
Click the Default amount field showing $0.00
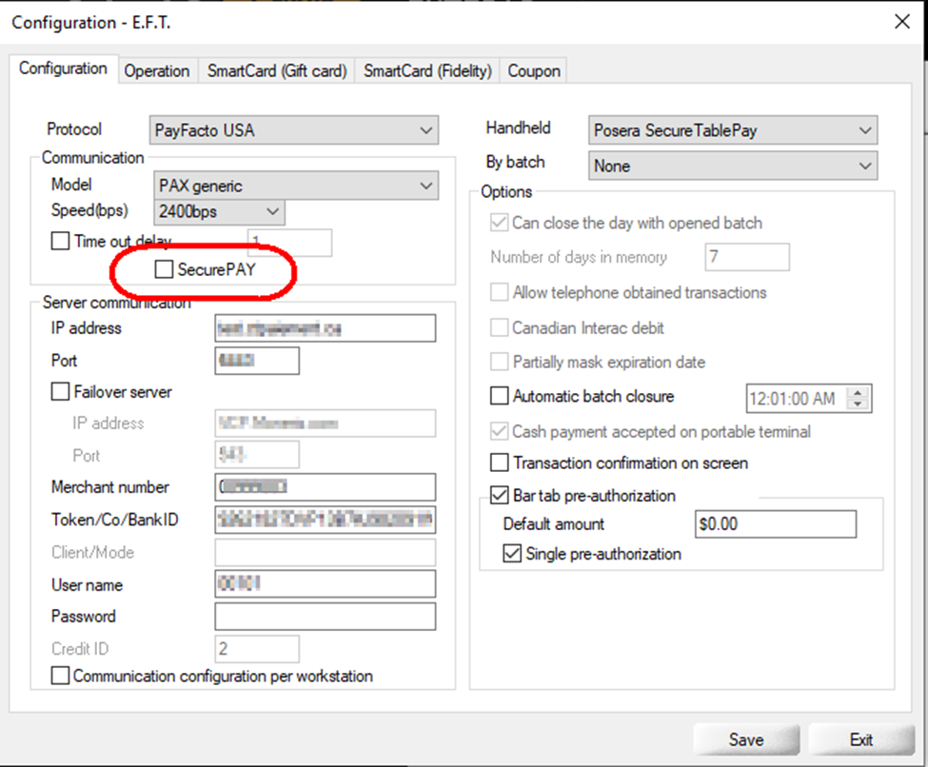pyautogui.click(x=776, y=524)
